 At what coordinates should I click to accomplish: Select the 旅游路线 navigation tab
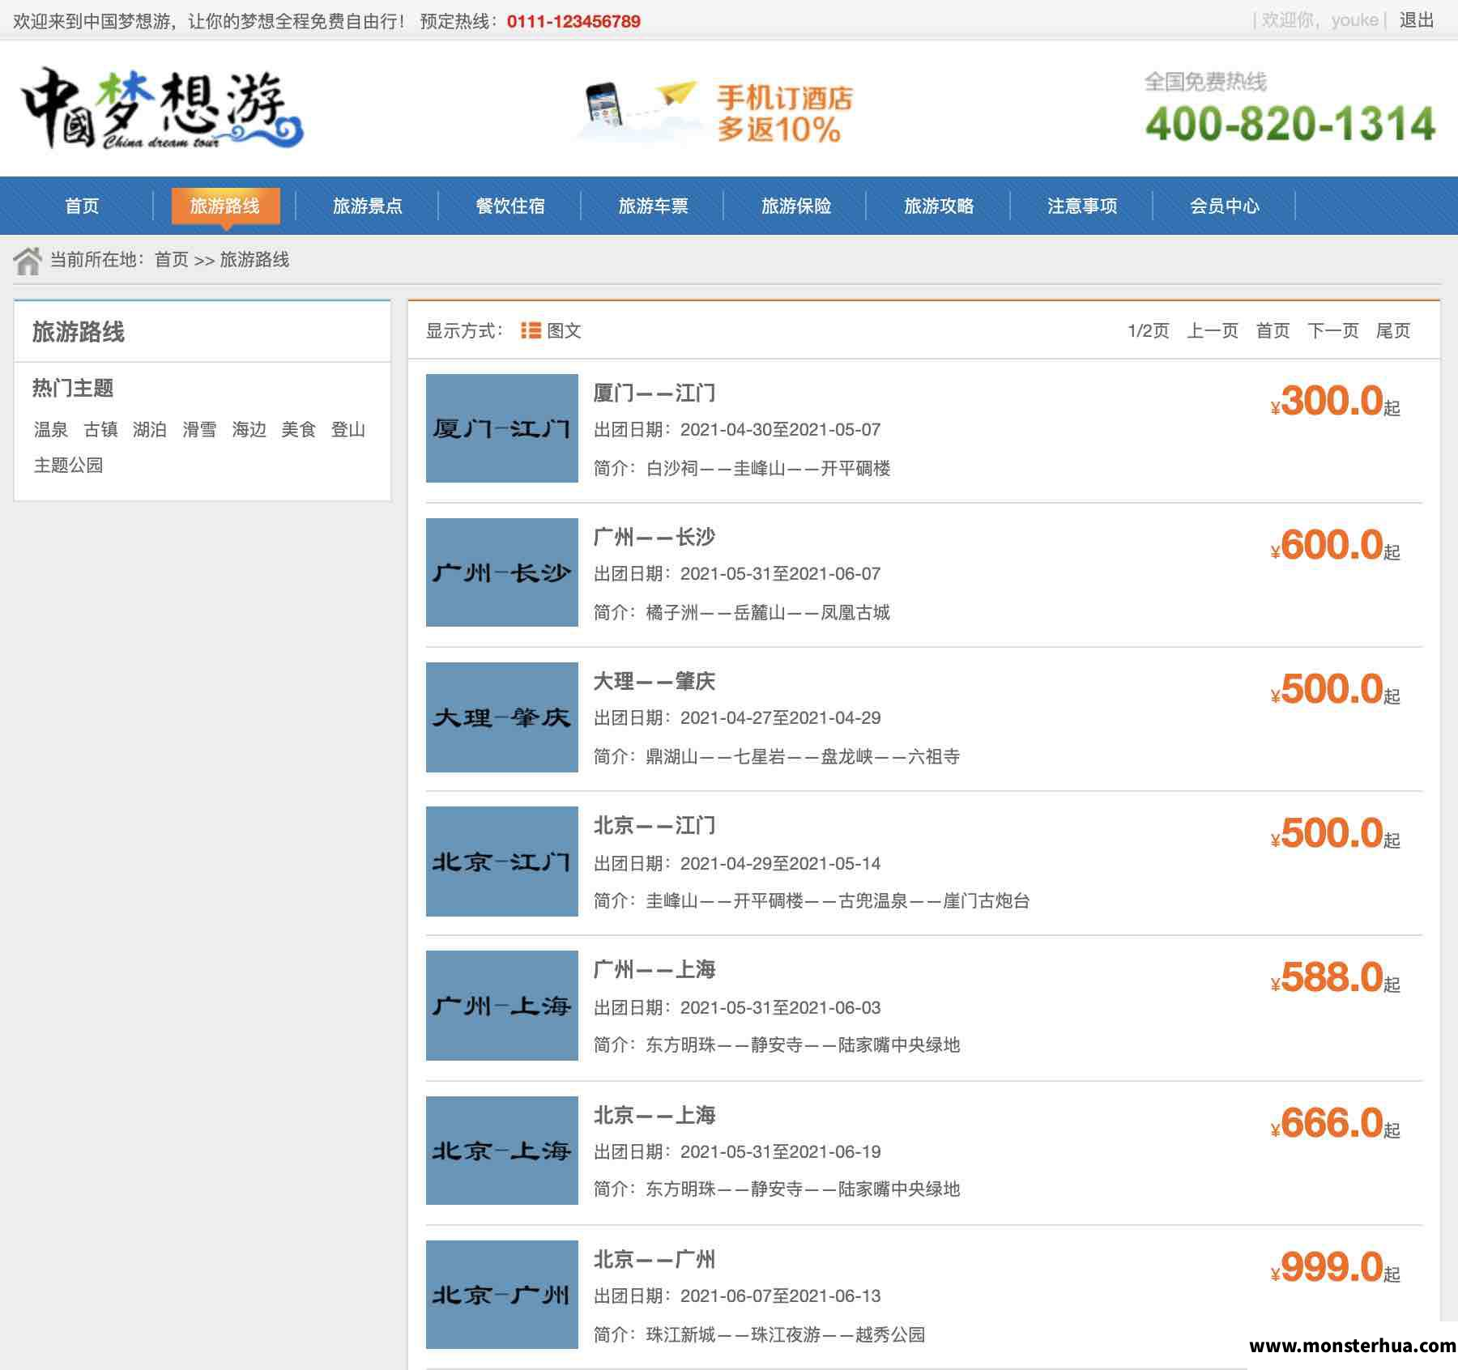point(225,206)
